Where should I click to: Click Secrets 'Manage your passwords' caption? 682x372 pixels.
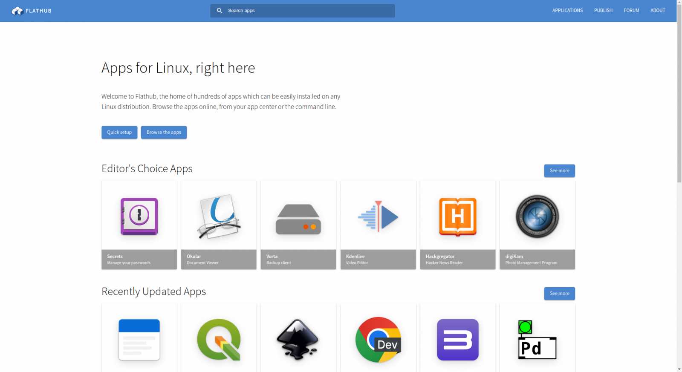pyautogui.click(x=129, y=263)
